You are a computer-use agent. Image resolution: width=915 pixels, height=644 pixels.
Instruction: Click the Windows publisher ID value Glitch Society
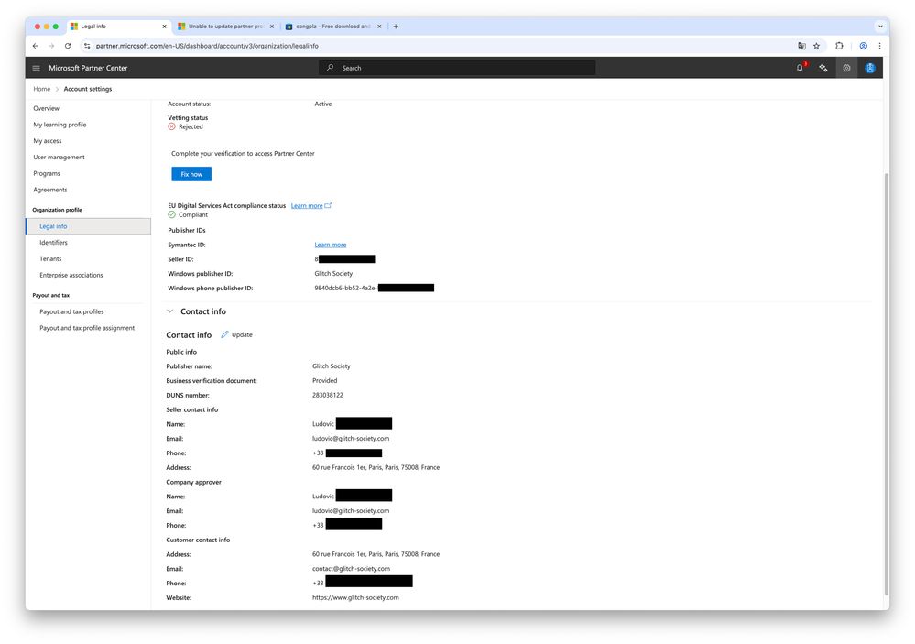coord(333,273)
